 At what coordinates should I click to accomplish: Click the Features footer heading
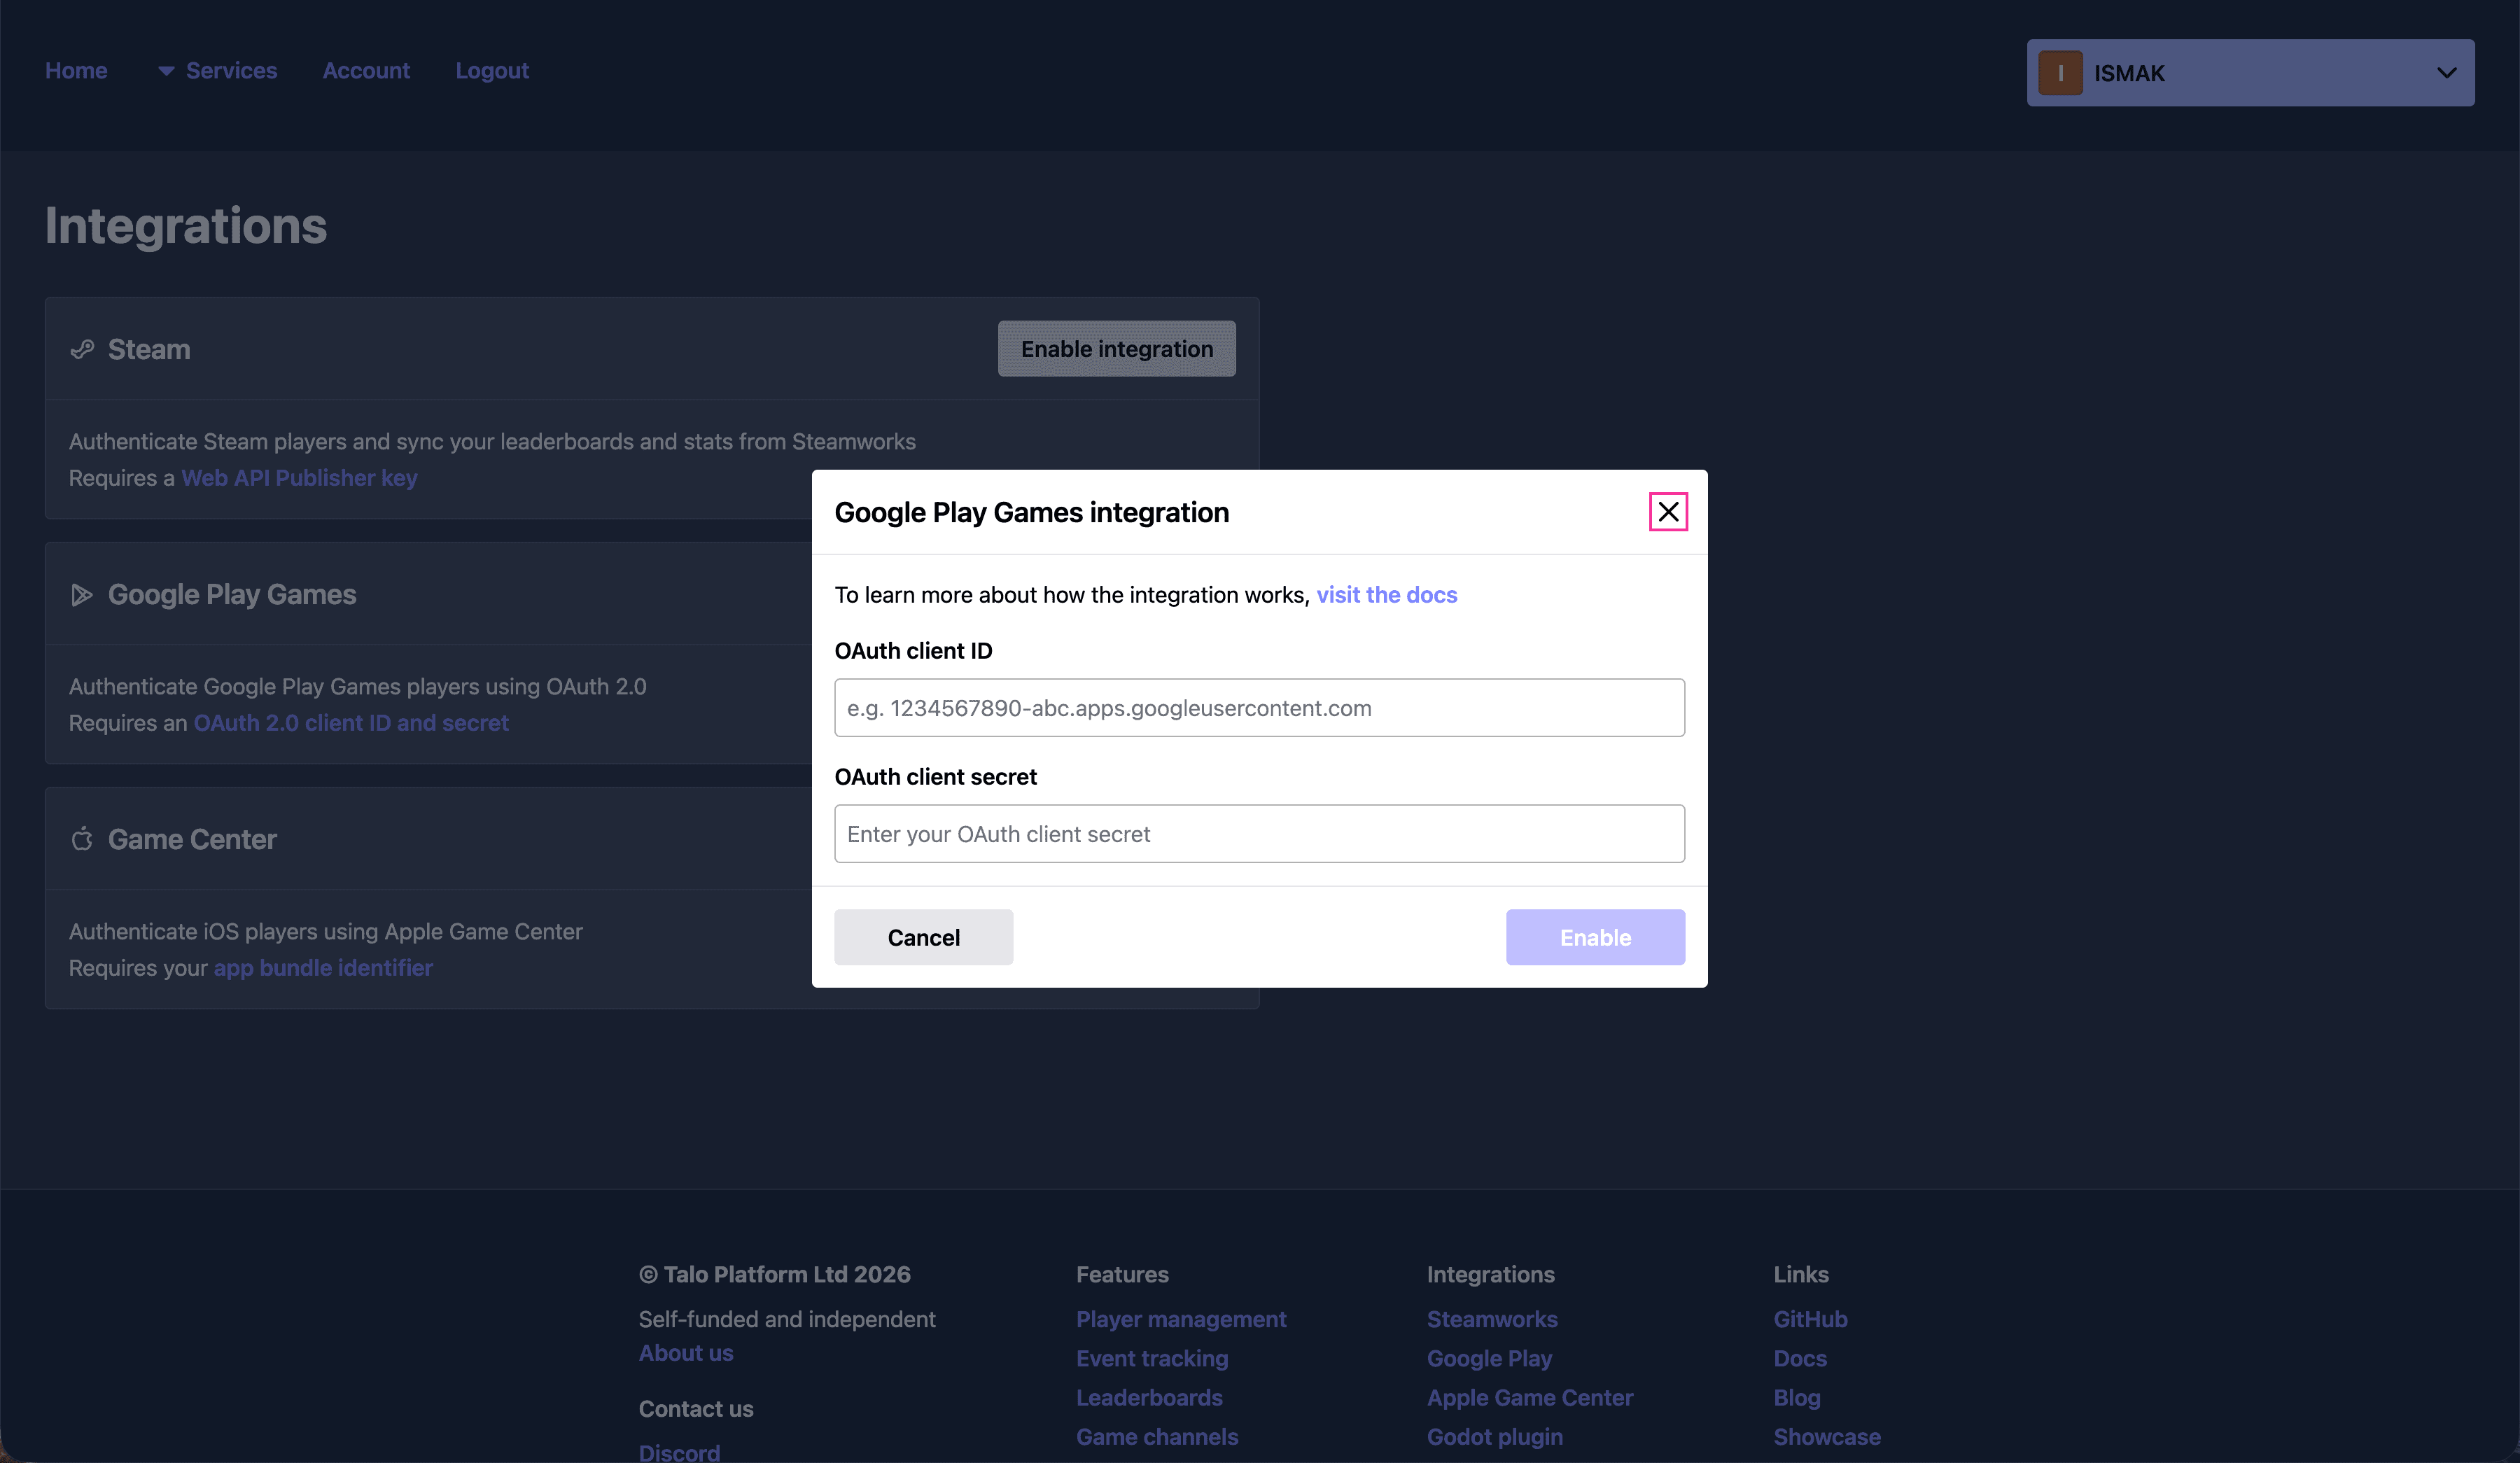click(x=1122, y=1274)
